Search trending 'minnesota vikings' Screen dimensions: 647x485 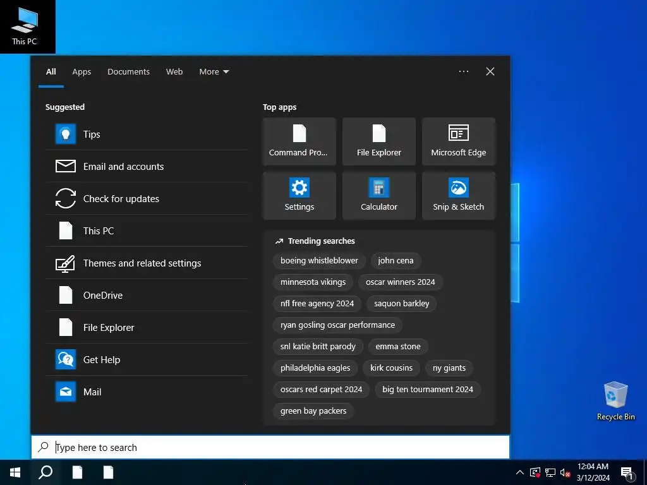pos(313,282)
